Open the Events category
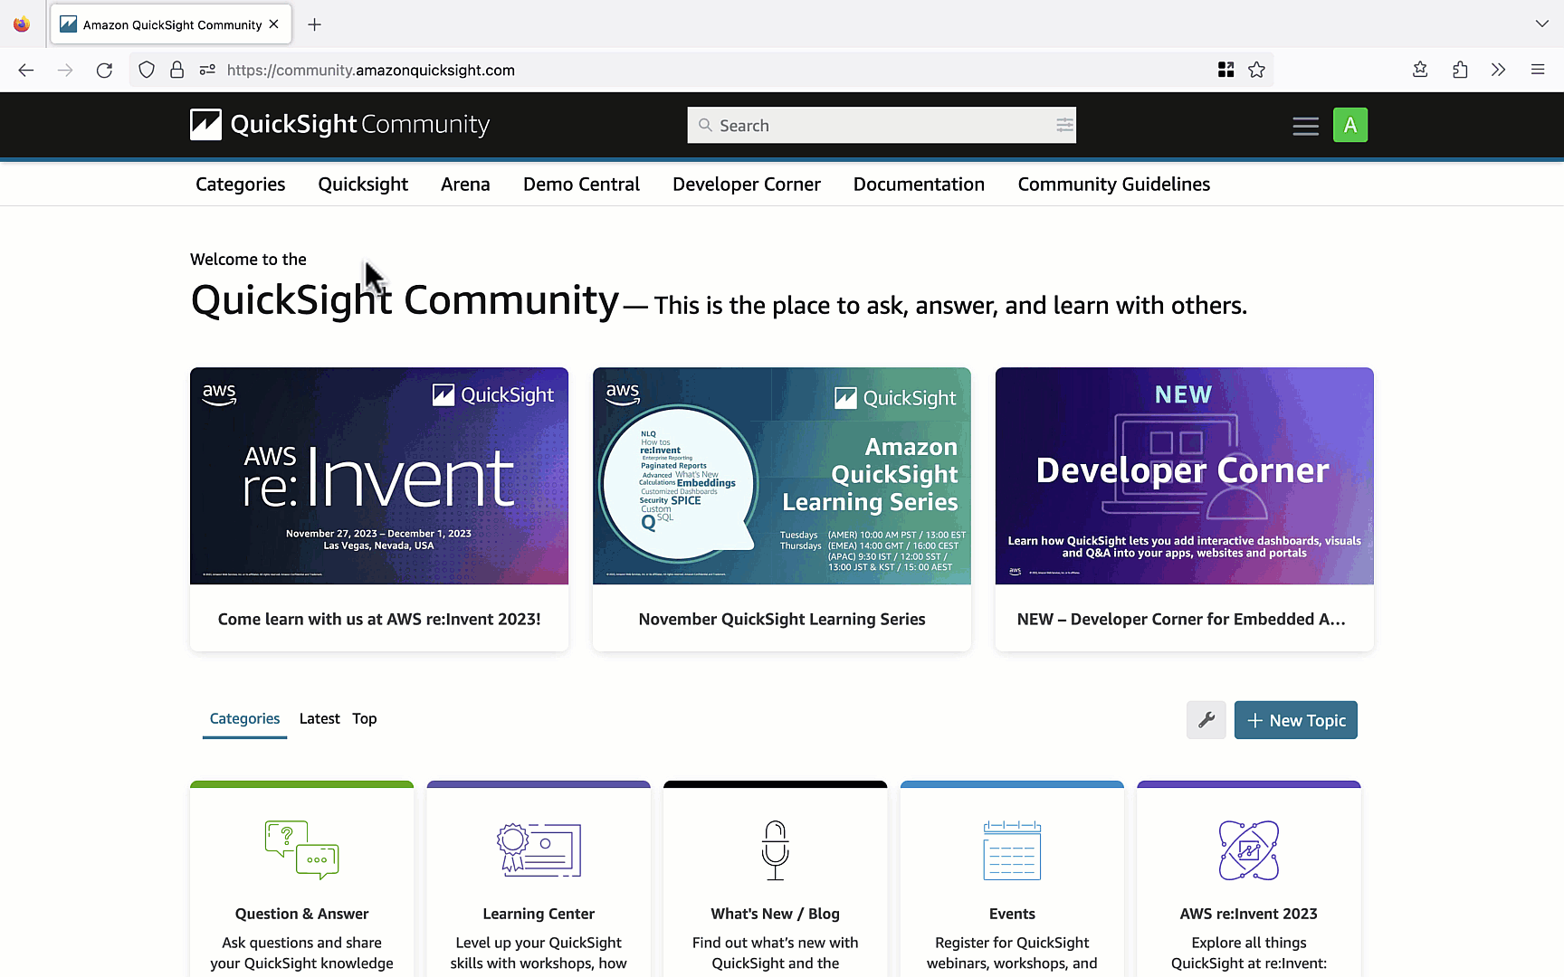Screen dimensions: 1564x977 [x=1012, y=914]
